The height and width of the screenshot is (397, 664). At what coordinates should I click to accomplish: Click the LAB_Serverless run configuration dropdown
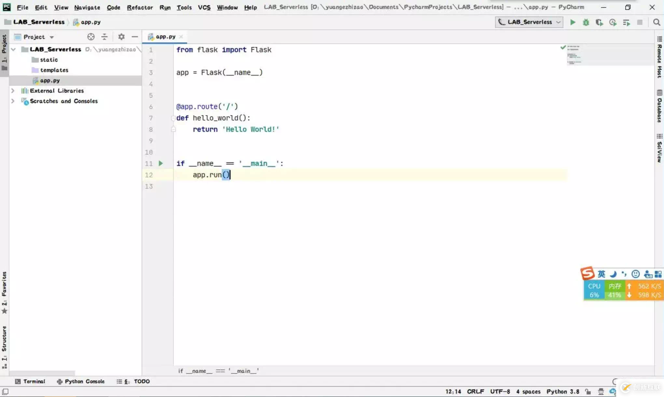pos(529,22)
